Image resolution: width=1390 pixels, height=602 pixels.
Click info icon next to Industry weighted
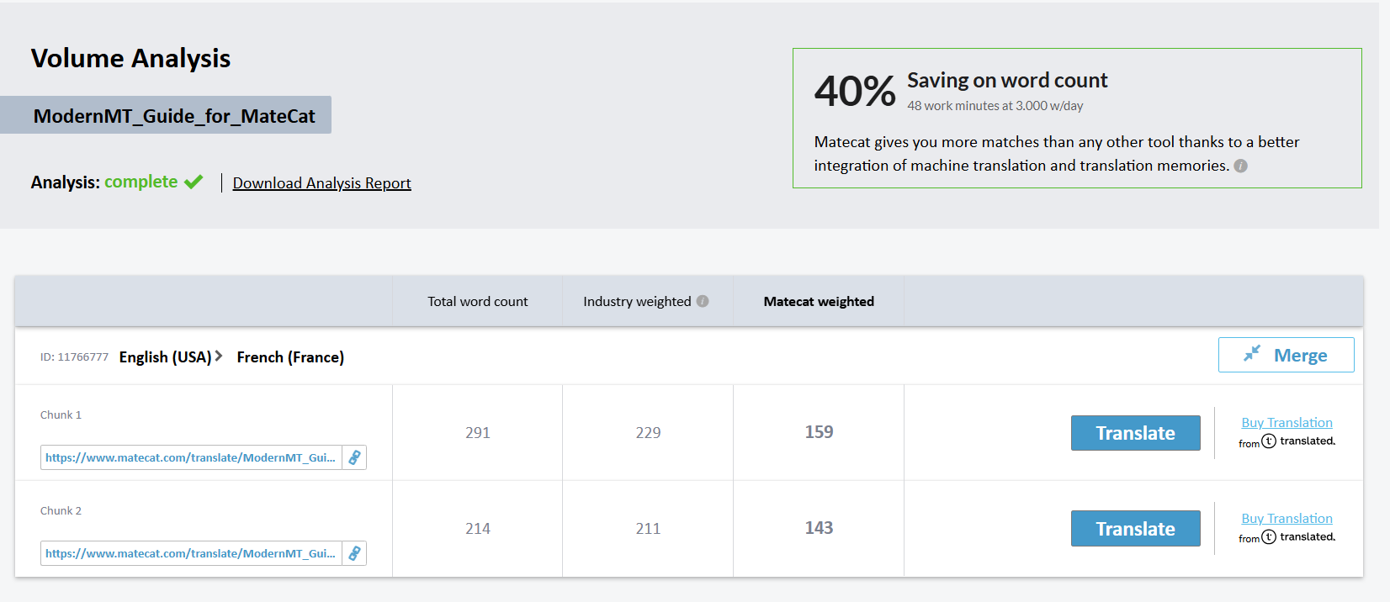coord(703,301)
